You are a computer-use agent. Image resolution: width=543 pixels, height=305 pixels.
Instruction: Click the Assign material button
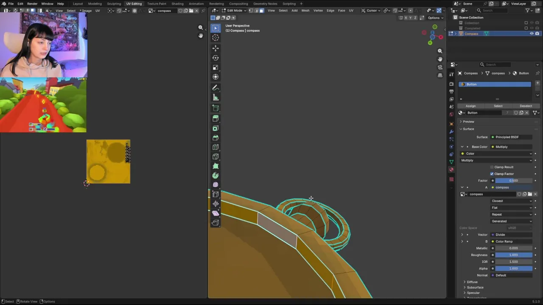click(470, 106)
